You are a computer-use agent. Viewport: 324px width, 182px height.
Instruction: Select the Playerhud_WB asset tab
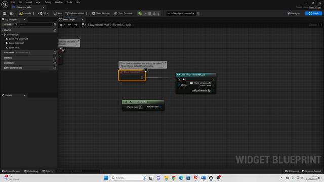pos(24,7)
